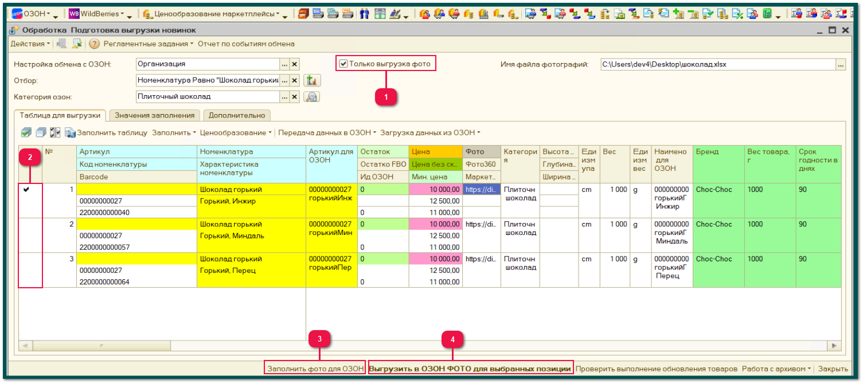Click the green report sheet toolbar icon
863x384 pixels.
tap(767, 14)
